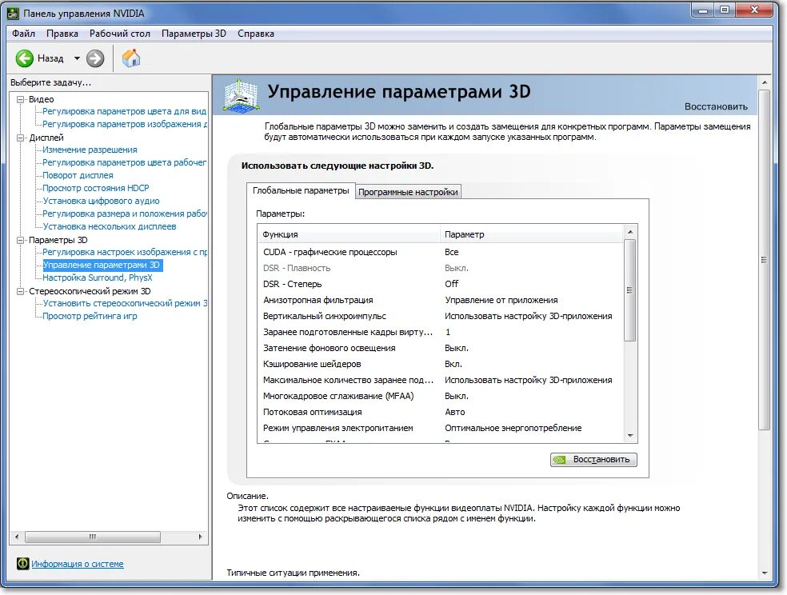Screen dimensions: 787x595
Task: Select Изменение разрешения in task tree
Action: [90, 150]
